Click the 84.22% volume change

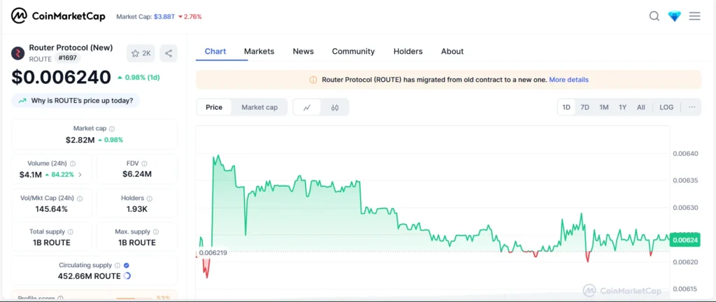pos(59,174)
